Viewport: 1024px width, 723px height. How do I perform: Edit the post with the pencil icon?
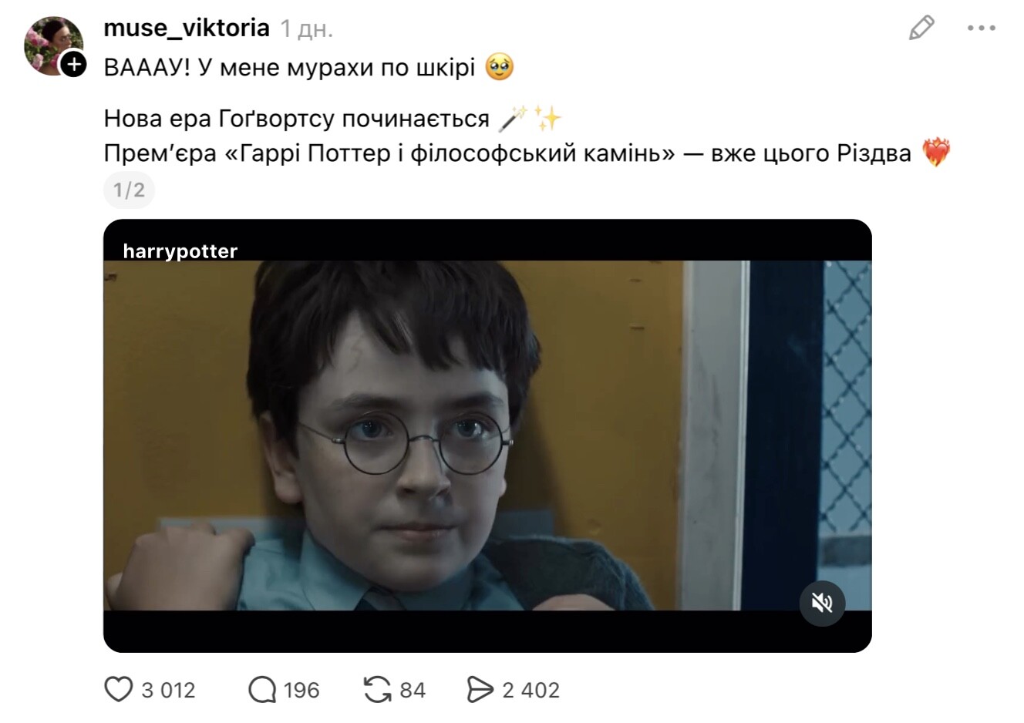pos(921,28)
